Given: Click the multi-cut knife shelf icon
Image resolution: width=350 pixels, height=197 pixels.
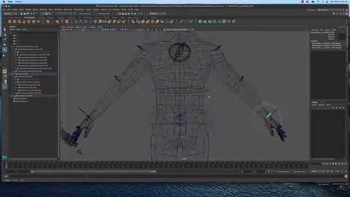Looking at the screenshot, I should 181,22.
